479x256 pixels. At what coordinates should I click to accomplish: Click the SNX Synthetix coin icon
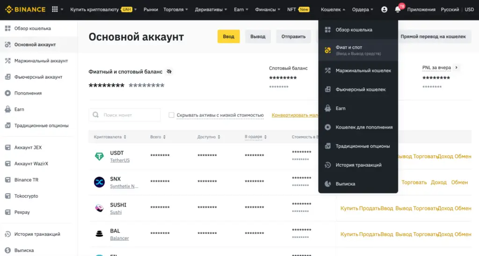(x=99, y=182)
